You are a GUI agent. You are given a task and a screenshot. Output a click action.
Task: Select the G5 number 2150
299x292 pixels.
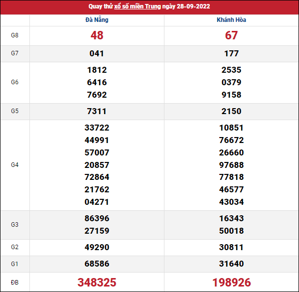pos(231,111)
